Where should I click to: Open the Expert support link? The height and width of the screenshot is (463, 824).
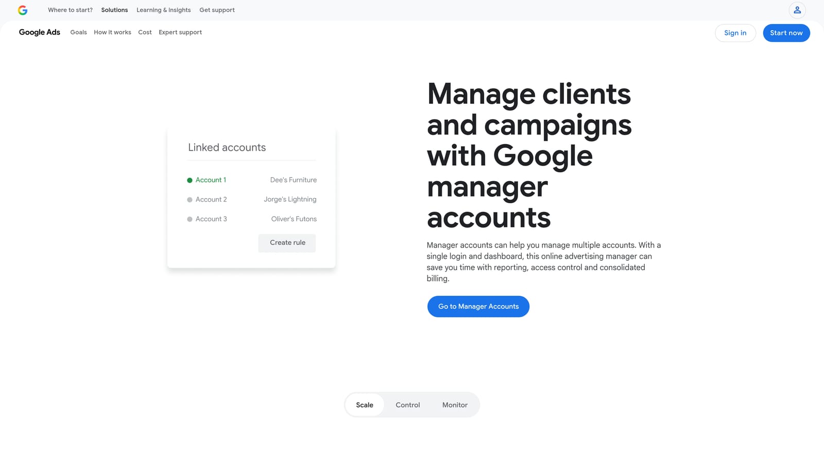(x=180, y=32)
